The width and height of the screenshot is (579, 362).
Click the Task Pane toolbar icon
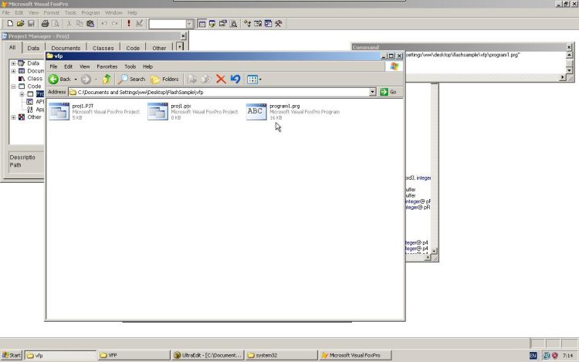268,24
